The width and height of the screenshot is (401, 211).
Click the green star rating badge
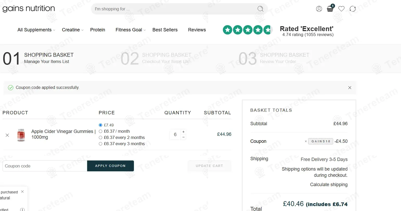coord(247,30)
